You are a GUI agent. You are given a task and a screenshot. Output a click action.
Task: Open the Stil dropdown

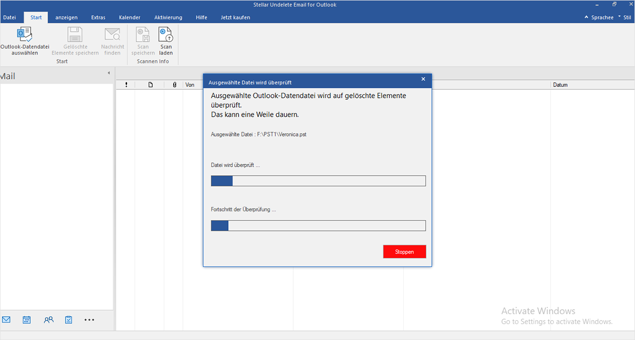click(x=625, y=17)
